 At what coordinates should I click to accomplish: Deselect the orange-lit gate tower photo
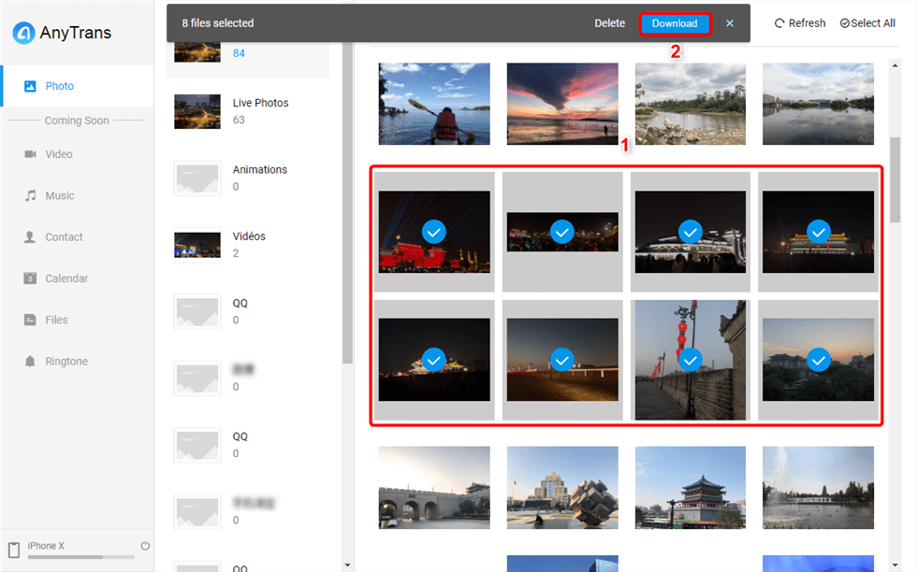point(818,232)
